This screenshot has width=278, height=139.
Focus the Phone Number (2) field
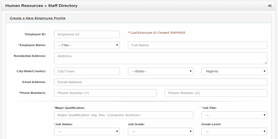click(216, 93)
